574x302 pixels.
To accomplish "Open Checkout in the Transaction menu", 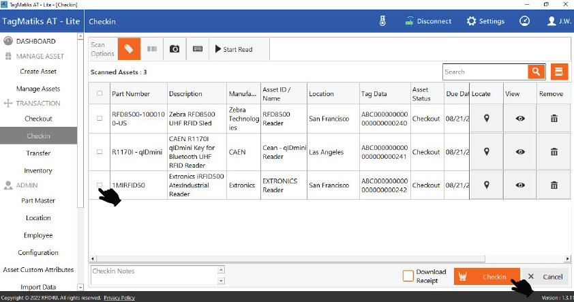I will pyautogui.click(x=38, y=119).
